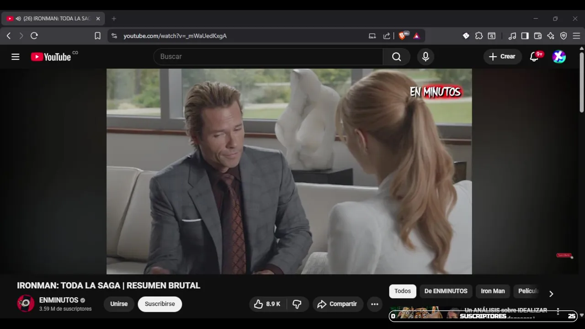Show more filter chips with the arrow
This screenshot has height=329, width=585.
(x=551, y=294)
